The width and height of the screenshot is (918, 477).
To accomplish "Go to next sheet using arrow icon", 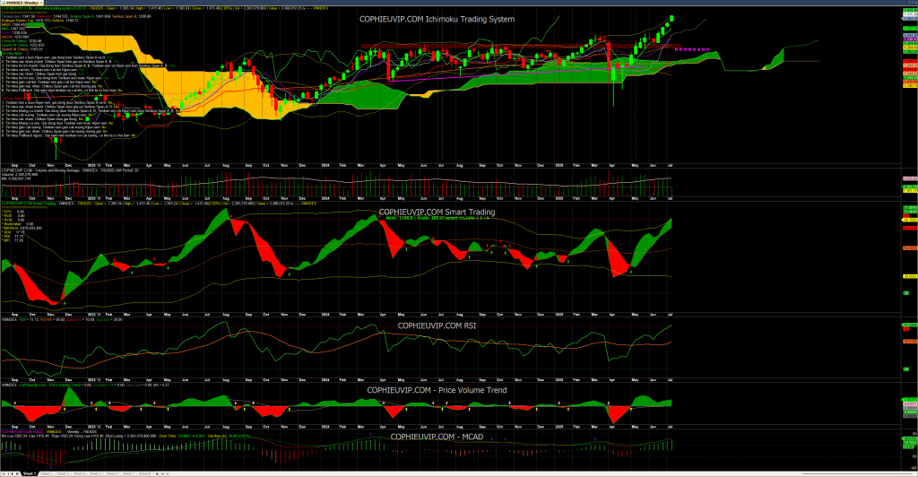I will pyautogui.click(x=13, y=473).
